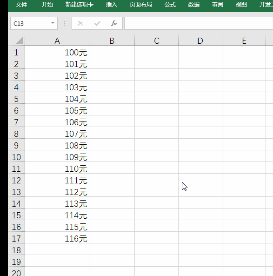
Task: Click the Name Box showing C13
Action: tap(34, 23)
